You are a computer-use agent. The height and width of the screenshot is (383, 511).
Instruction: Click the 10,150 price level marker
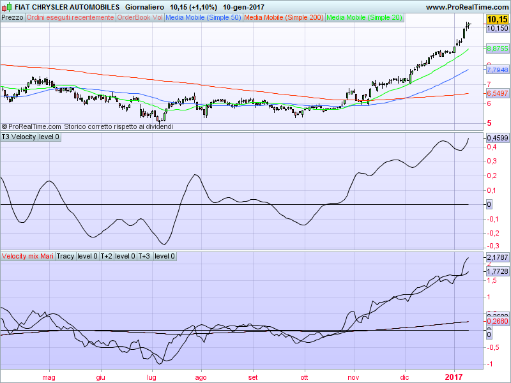pyautogui.click(x=498, y=29)
